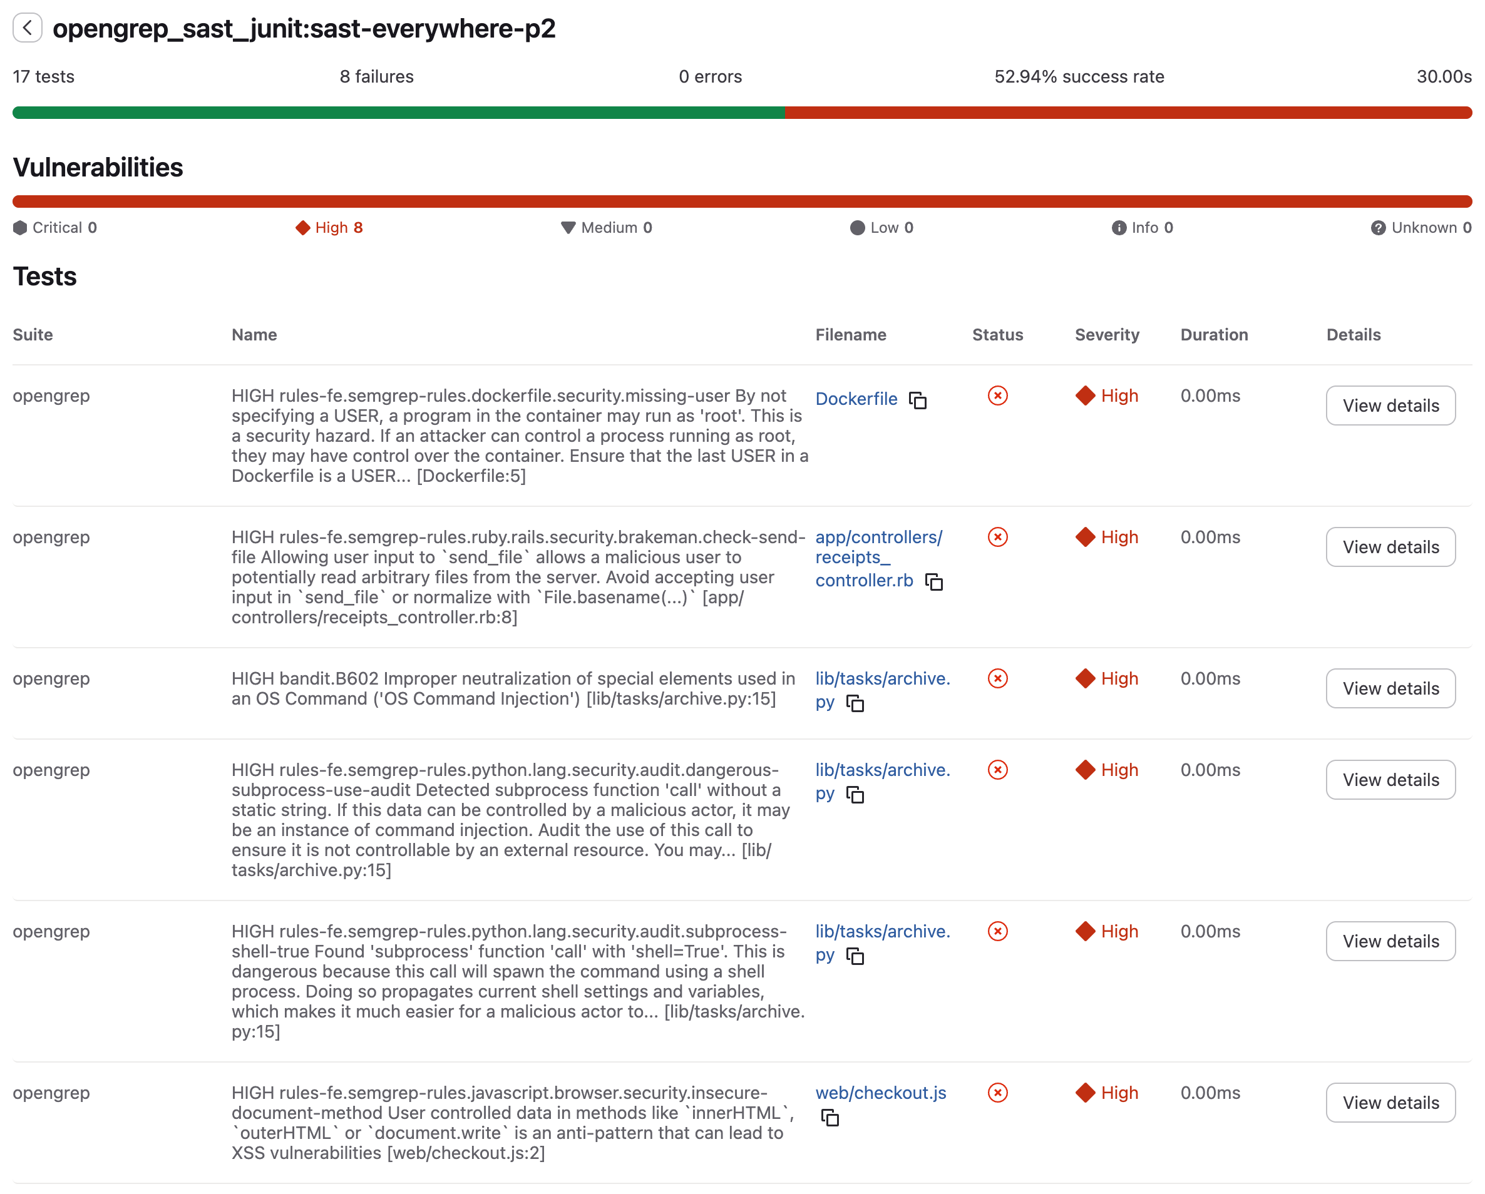The image size is (1485, 1194).
Task: Click the Status column header
Action: (x=997, y=335)
